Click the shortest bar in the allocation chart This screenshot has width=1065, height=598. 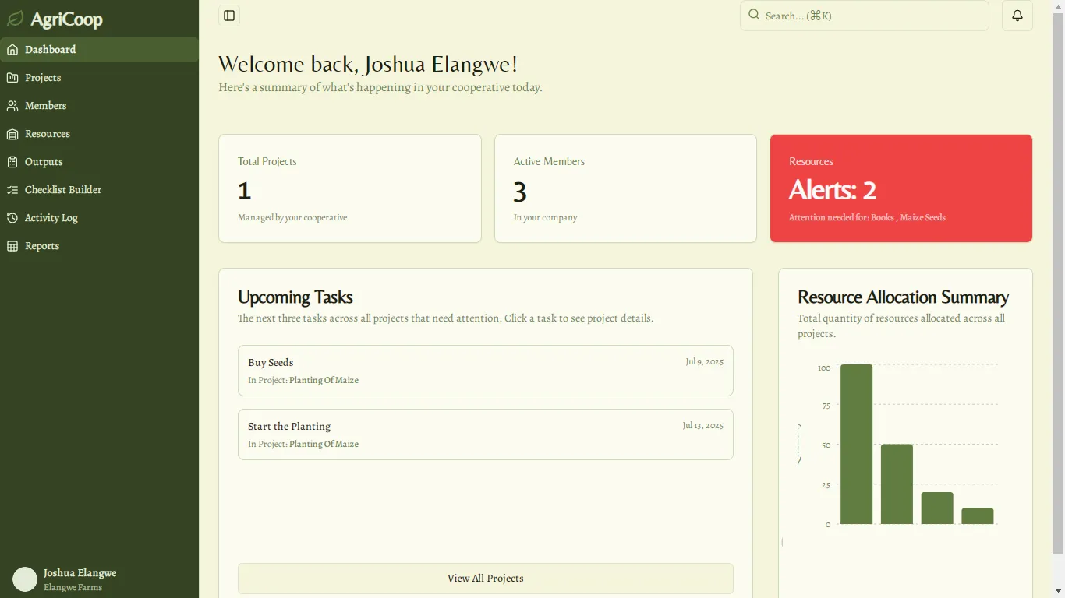pyautogui.click(x=978, y=516)
